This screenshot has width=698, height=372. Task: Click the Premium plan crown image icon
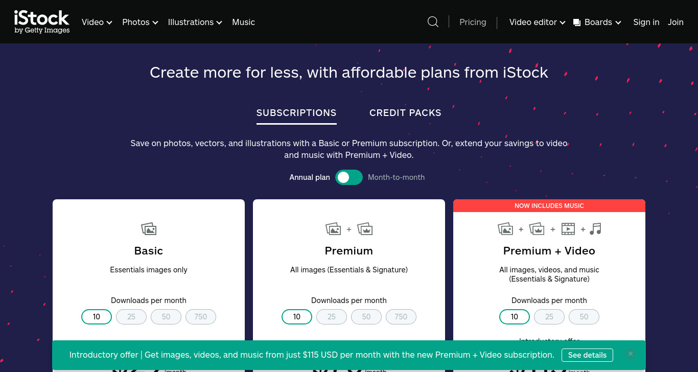tap(365, 228)
